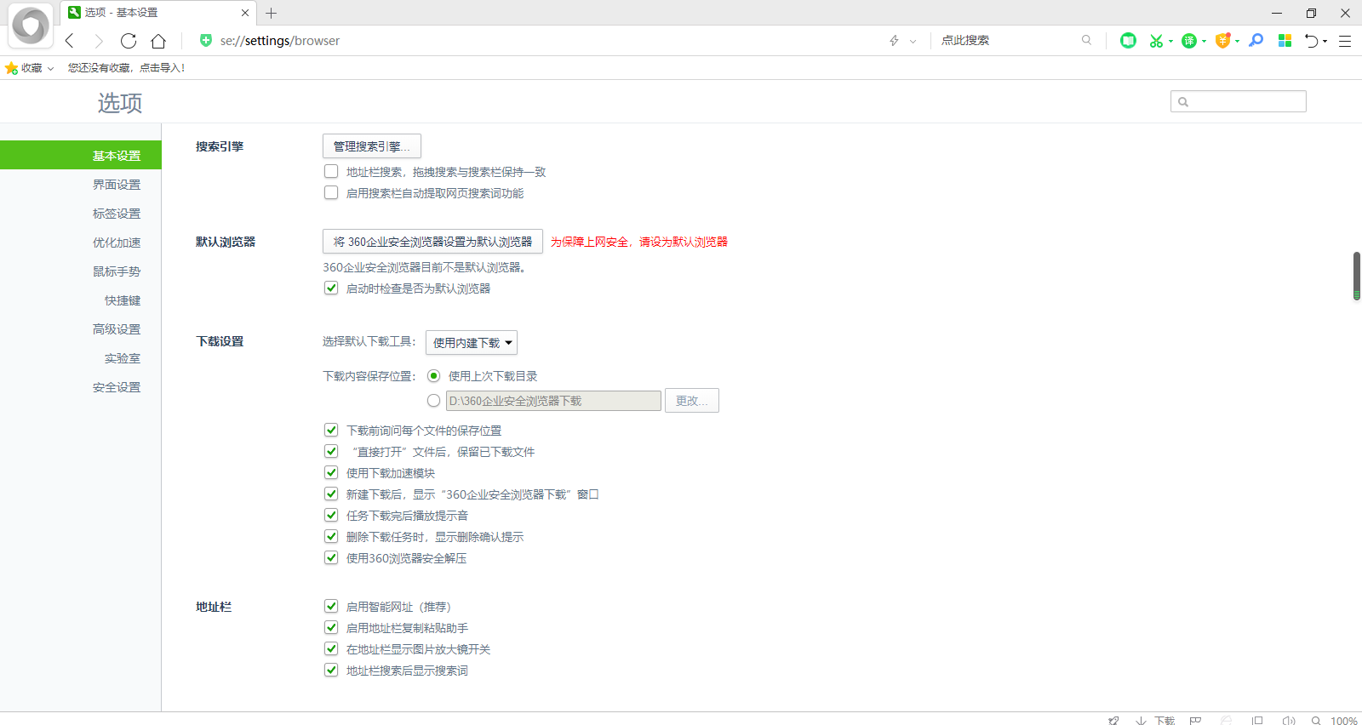The height and width of the screenshot is (725, 1362).
Task: Expand the yen shield dropdown arrow
Action: 1237,41
